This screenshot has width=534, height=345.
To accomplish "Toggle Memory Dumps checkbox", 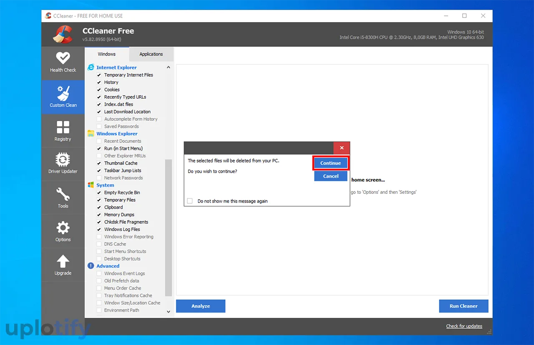I will point(99,215).
